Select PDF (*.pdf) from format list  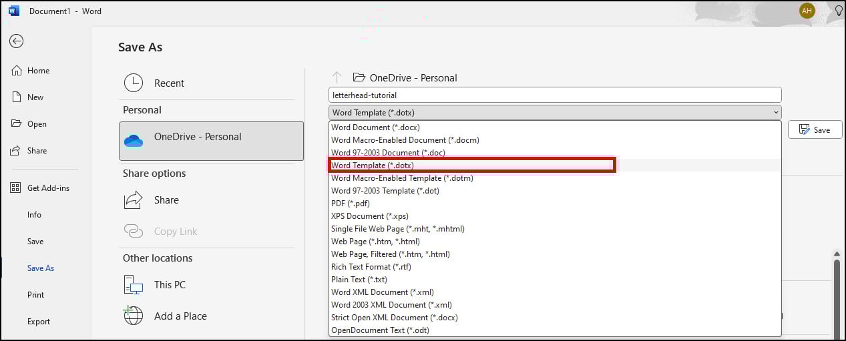tap(351, 204)
